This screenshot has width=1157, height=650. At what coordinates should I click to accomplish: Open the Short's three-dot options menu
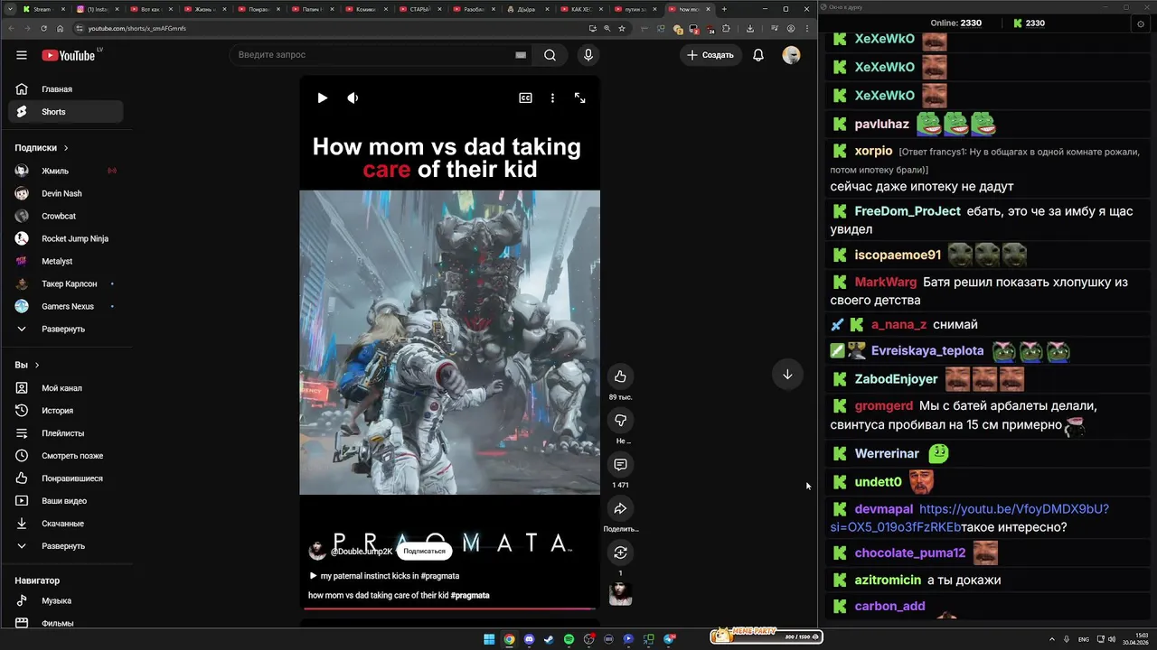tap(552, 97)
